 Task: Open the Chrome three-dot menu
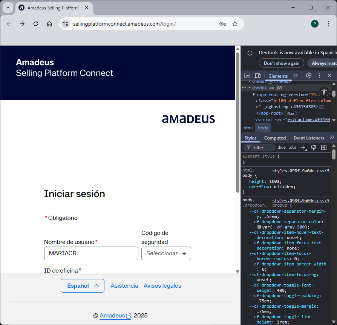328,24
